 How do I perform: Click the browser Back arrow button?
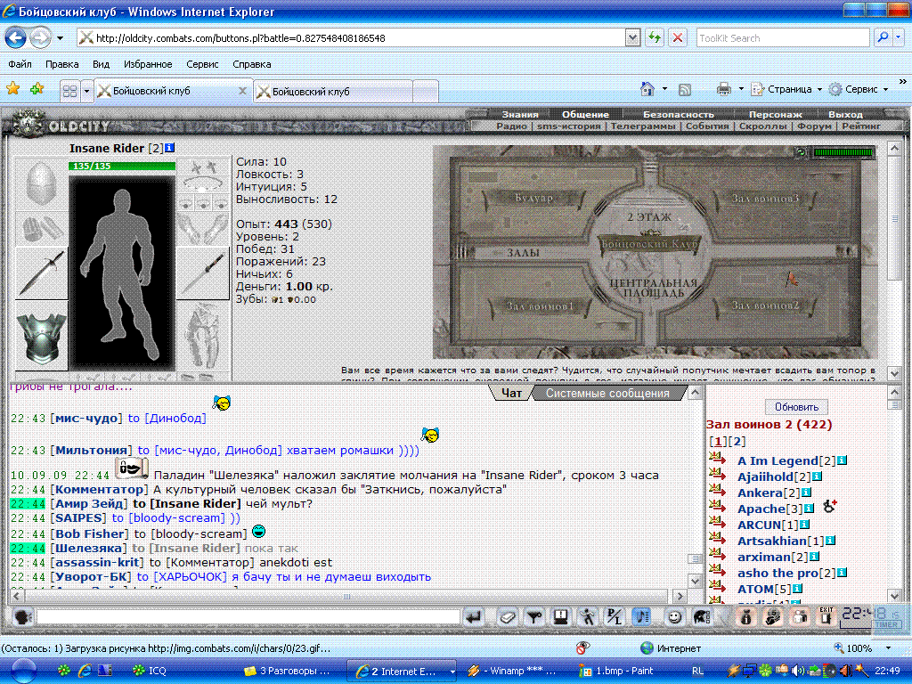[16, 38]
